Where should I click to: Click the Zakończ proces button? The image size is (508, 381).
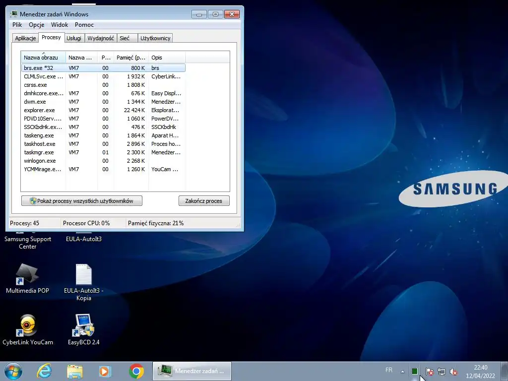pos(204,201)
